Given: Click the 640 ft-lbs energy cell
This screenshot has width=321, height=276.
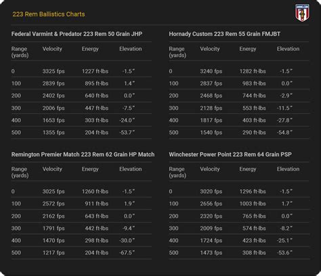Looking at the screenshot, I should click(x=97, y=96).
